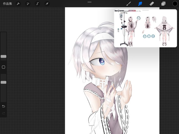Open the 作品集 gallery
Viewport: 179px width, 134px height.
point(7,4)
